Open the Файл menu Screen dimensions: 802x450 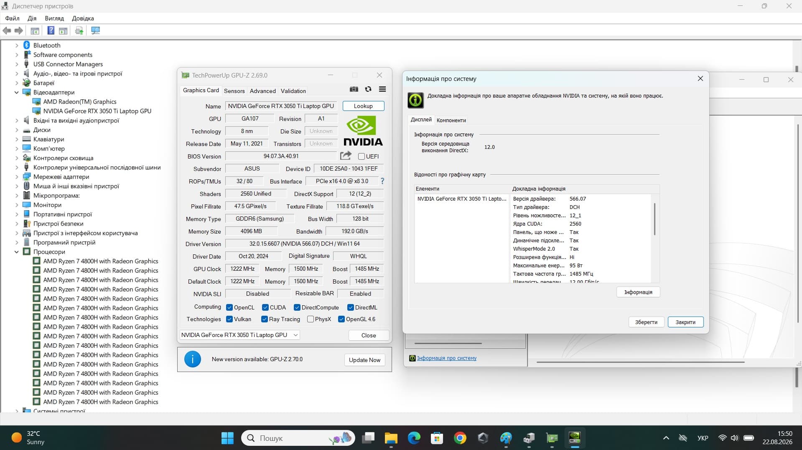click(12, 18)
